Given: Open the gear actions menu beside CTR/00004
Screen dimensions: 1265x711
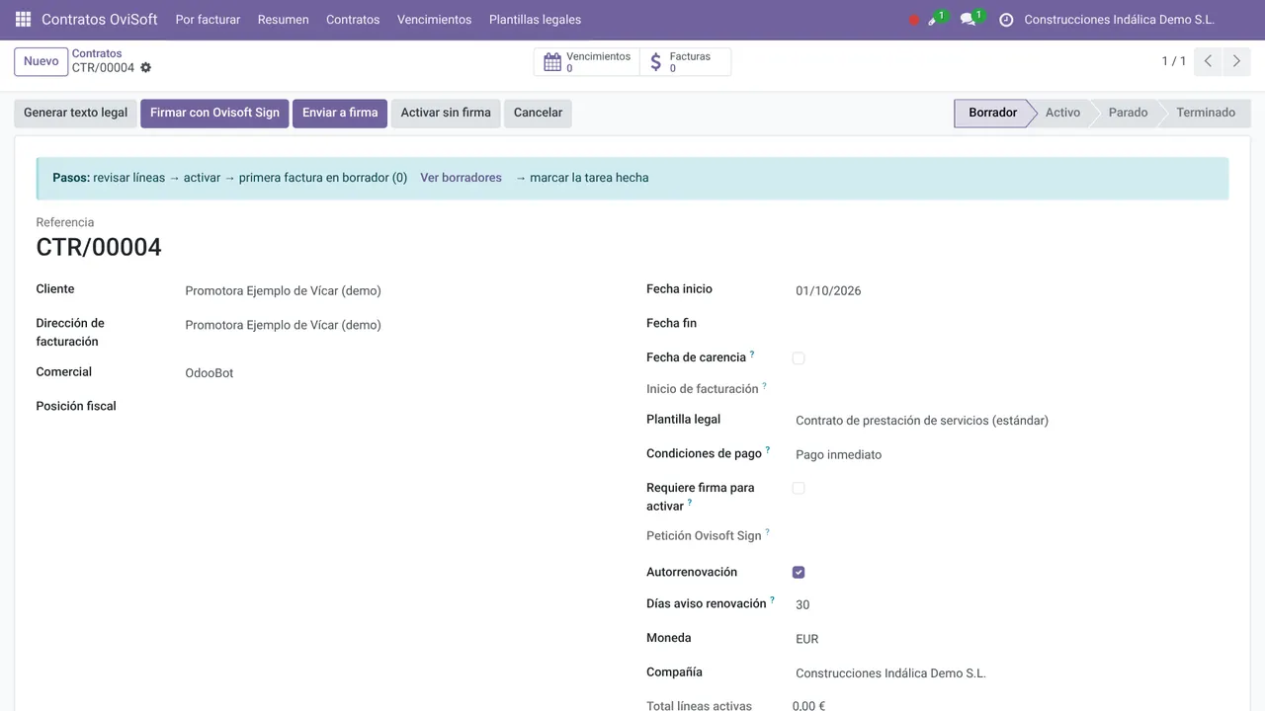Looking at the screenshot, I should (146, 68).
